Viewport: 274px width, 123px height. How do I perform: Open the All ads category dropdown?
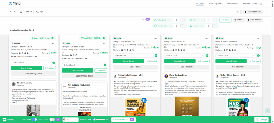pyautogui.click(x=26, y=12)
